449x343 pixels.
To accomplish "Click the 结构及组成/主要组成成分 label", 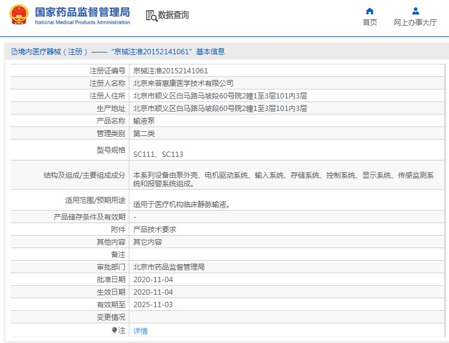I will click(x=85, y=175).
